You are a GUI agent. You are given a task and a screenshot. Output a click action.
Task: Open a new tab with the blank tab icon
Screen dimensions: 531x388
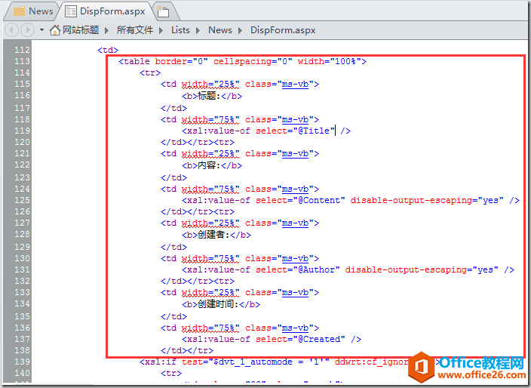click(x=163, y=12)
